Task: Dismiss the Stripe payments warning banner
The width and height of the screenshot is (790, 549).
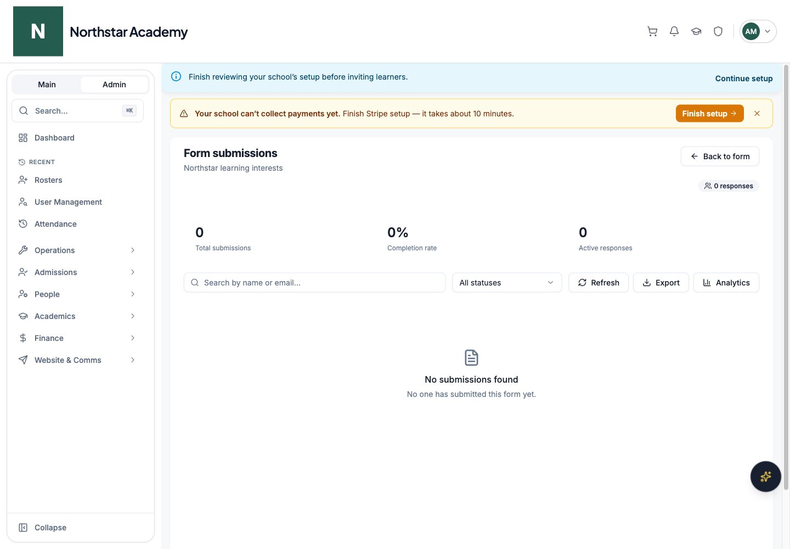Action: [757, 114]
